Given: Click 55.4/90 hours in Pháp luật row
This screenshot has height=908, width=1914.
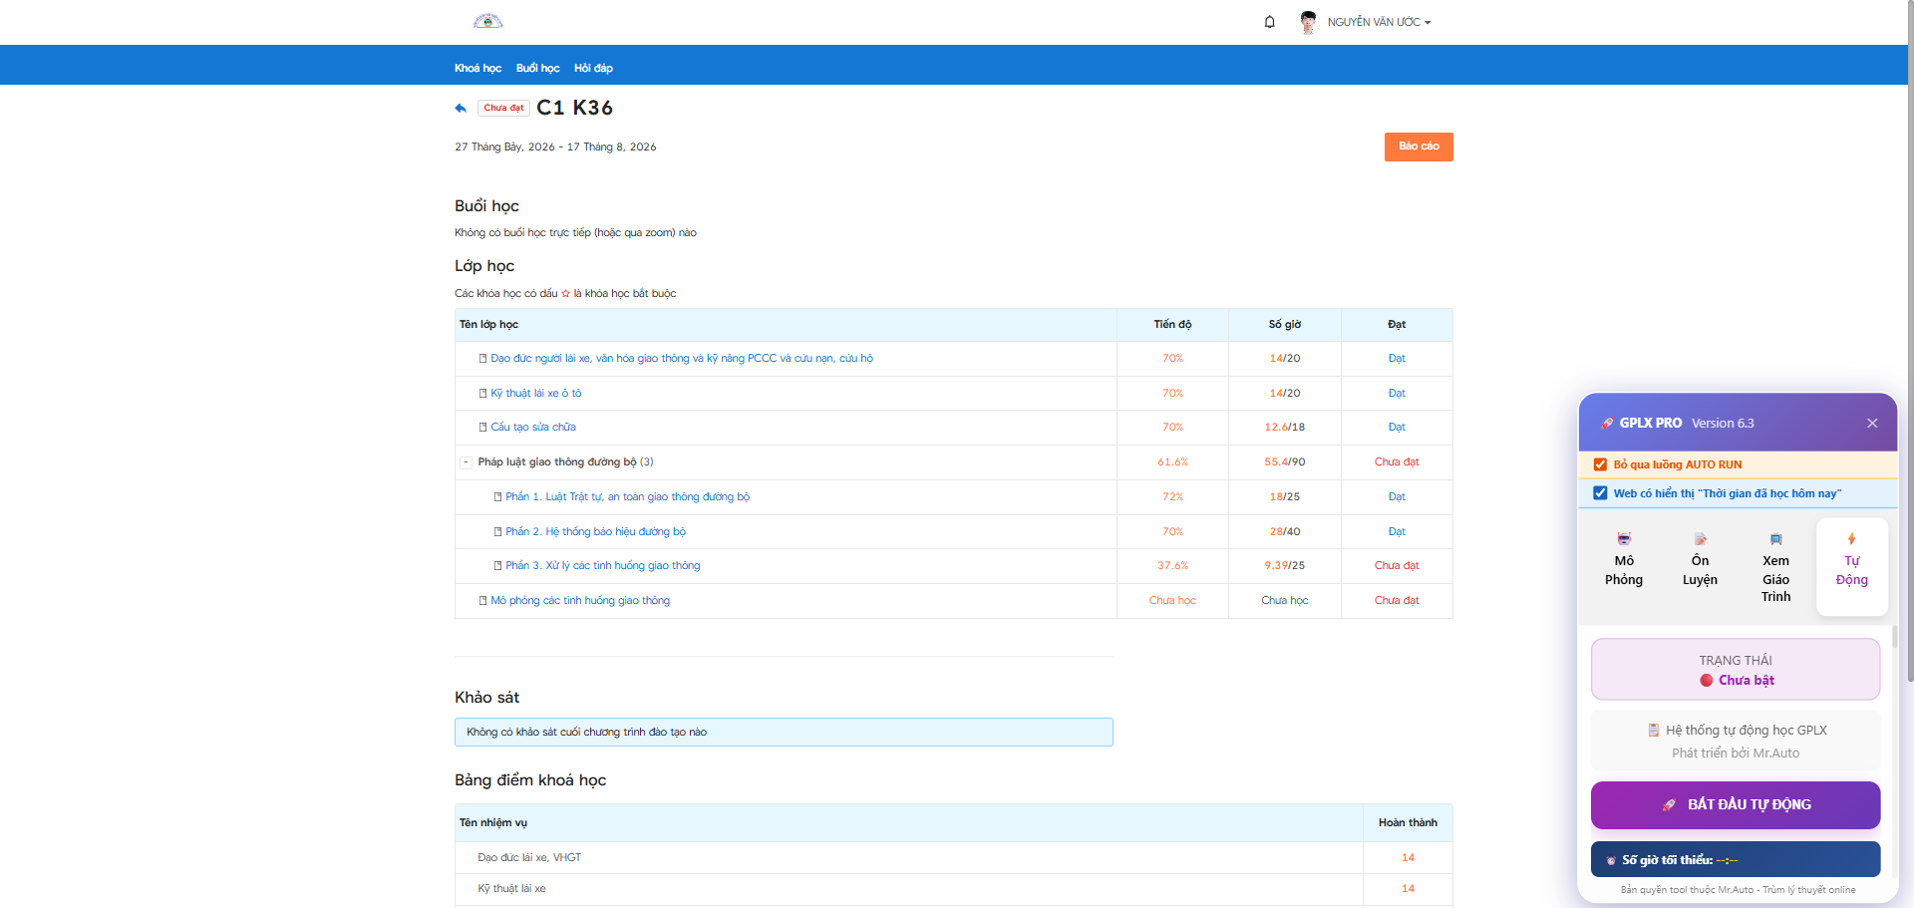Looking at the screenshot, I should point(1285,462).
